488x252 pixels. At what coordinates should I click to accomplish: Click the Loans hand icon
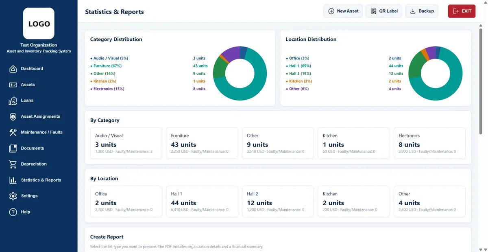[13, 101]
